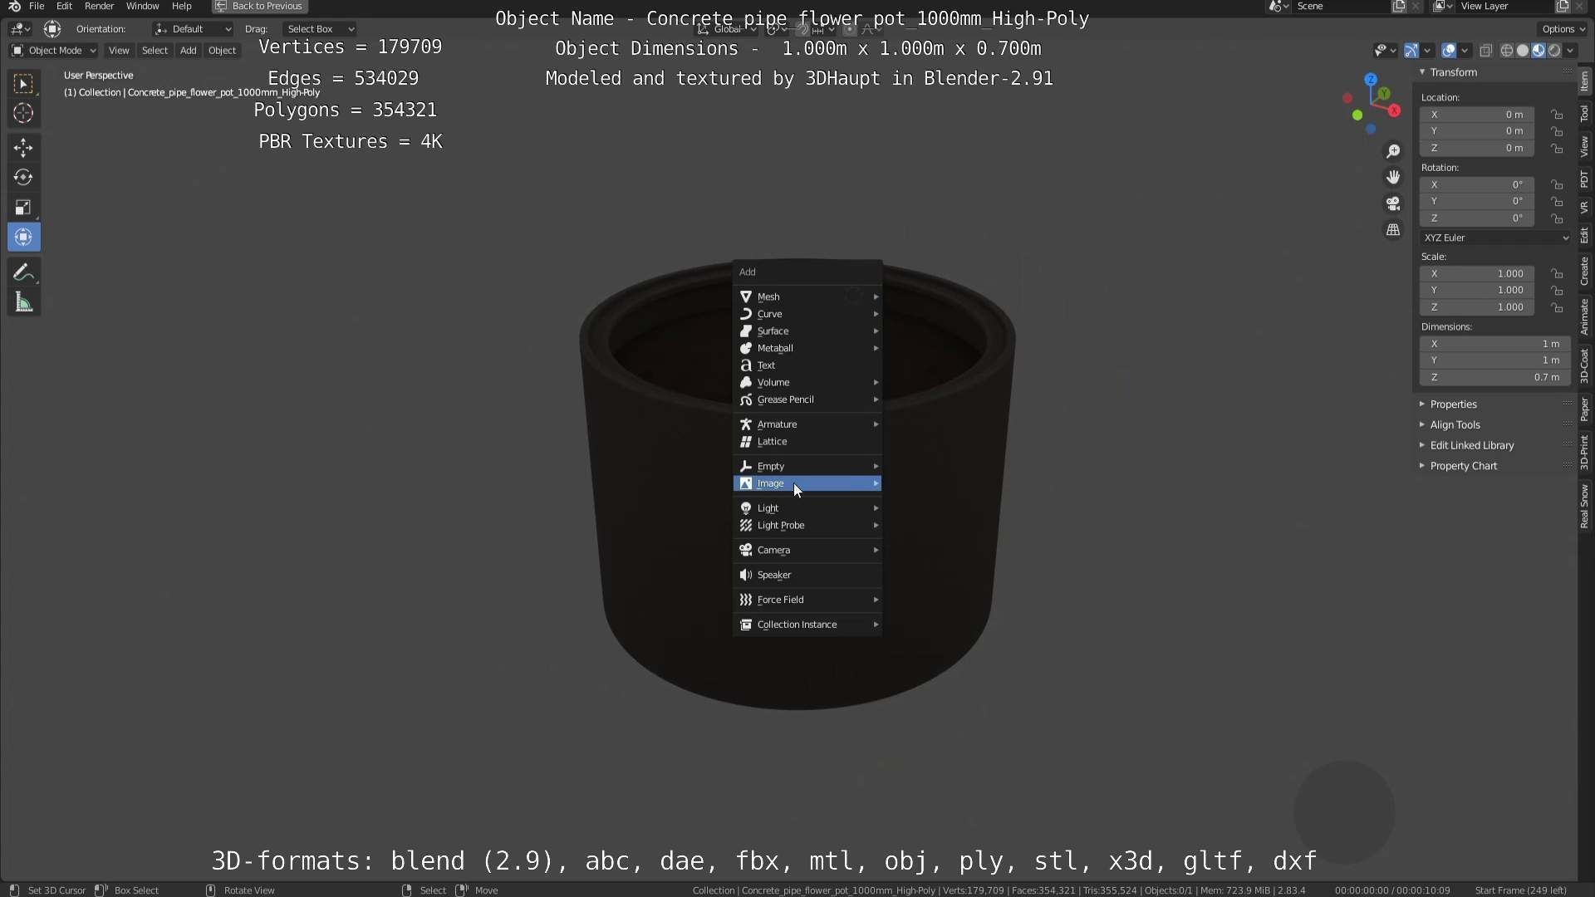Click Location X value field
This screenshot has height=897, width=1595.
click(x=1476, y=115)
